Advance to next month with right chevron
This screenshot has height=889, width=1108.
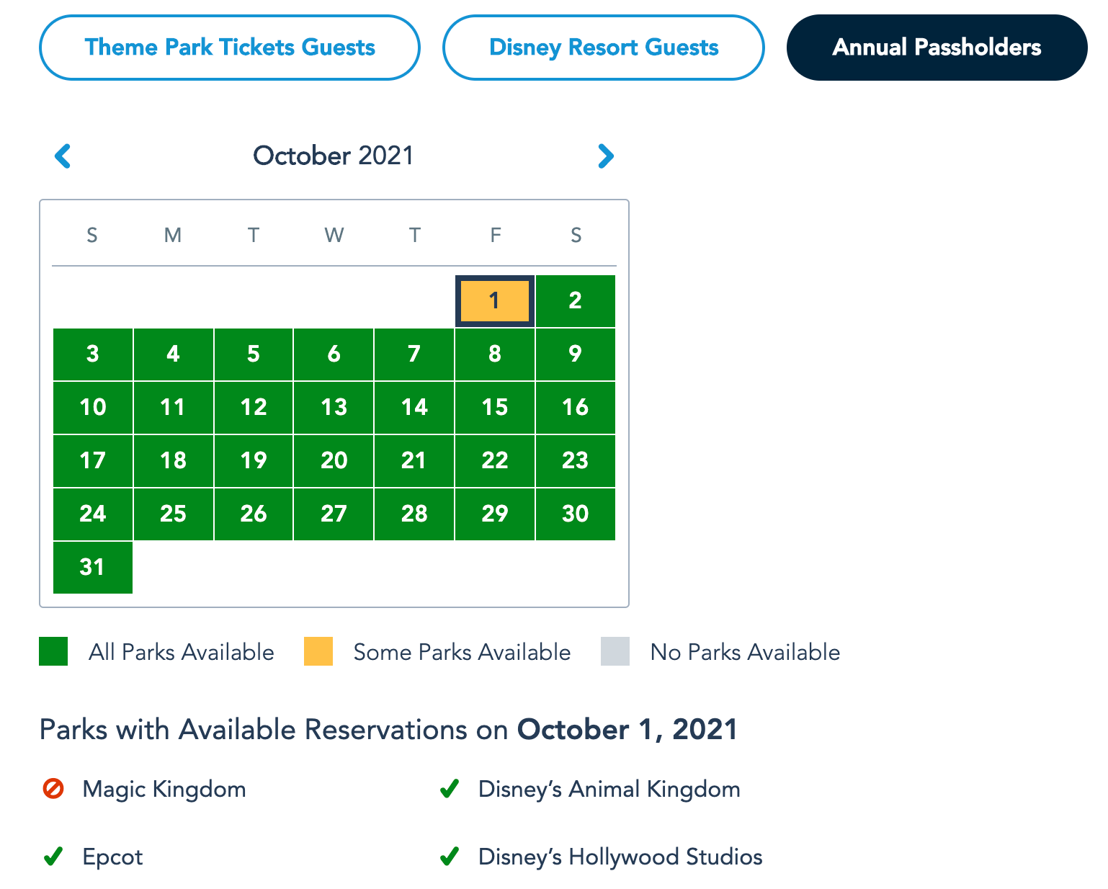[x=605, y=156]
